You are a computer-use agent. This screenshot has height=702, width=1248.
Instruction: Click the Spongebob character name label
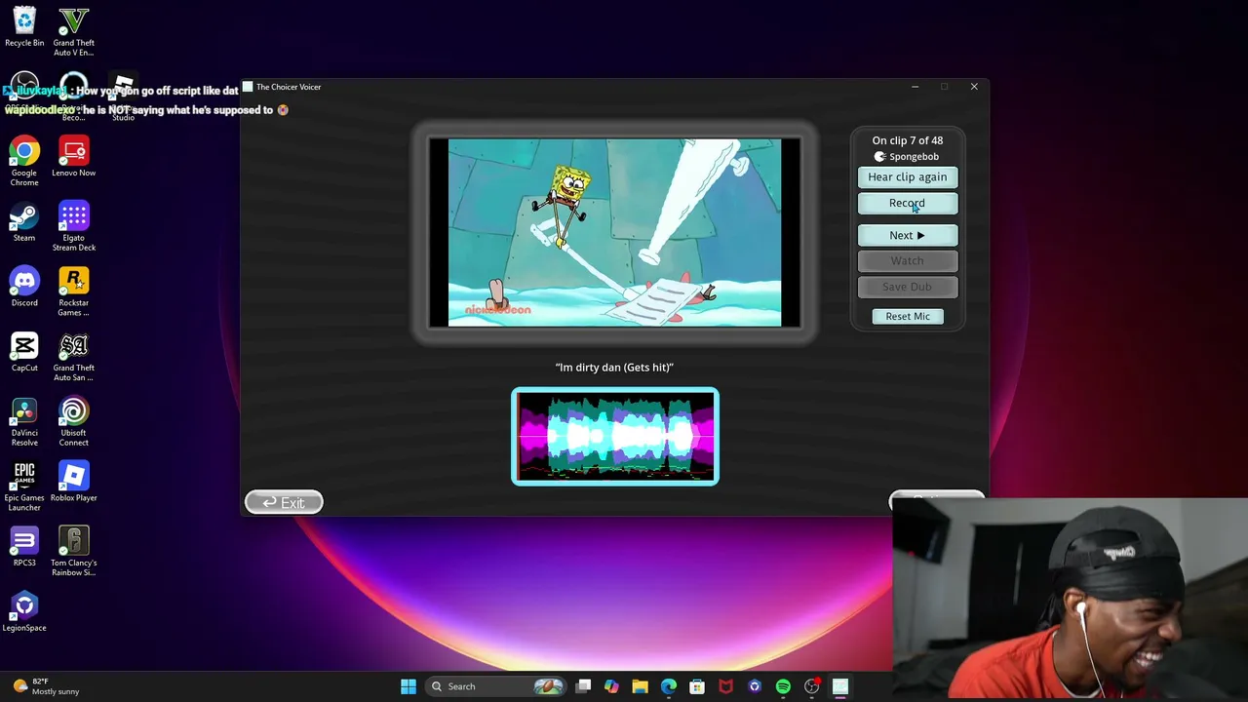pos(907,157)
